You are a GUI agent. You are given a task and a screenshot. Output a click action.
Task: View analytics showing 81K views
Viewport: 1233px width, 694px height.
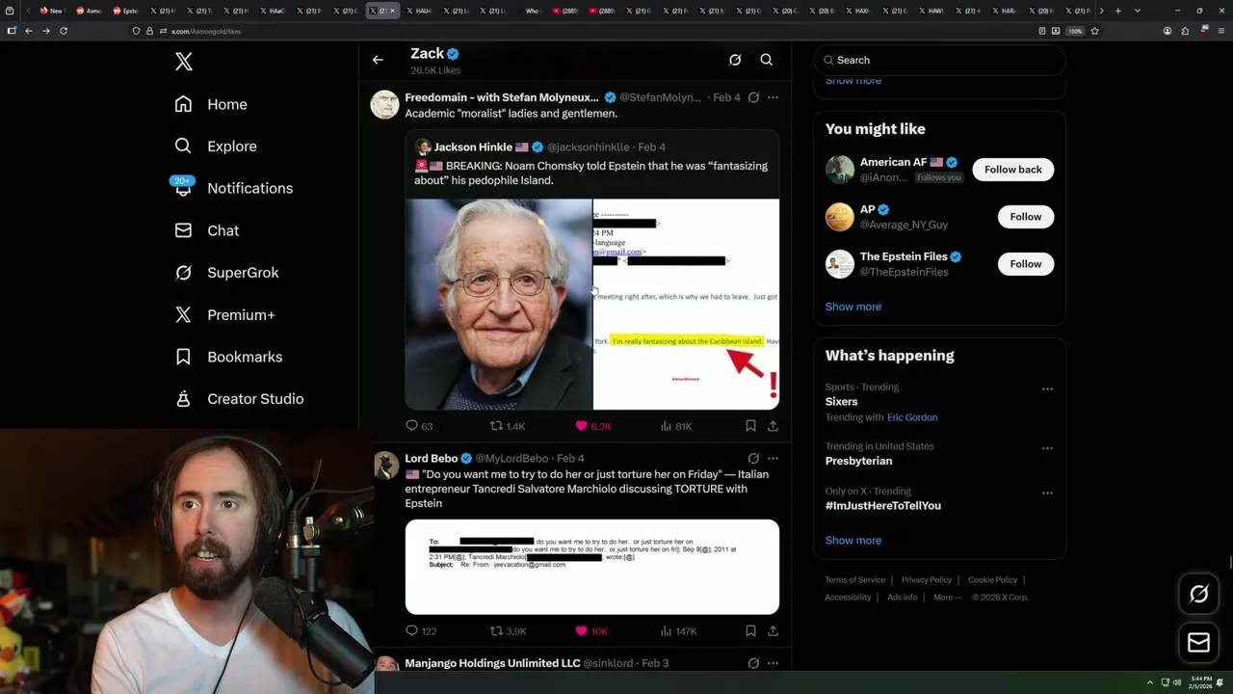(x=676, y=426)
